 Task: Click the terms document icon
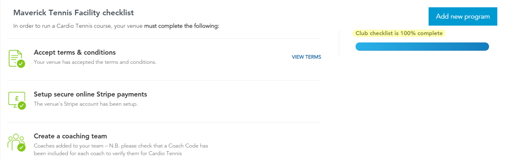(16, 58)
